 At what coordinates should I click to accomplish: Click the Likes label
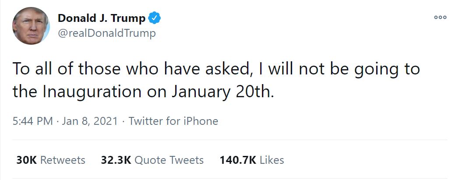pyautogui.click(x=272, y=160)
